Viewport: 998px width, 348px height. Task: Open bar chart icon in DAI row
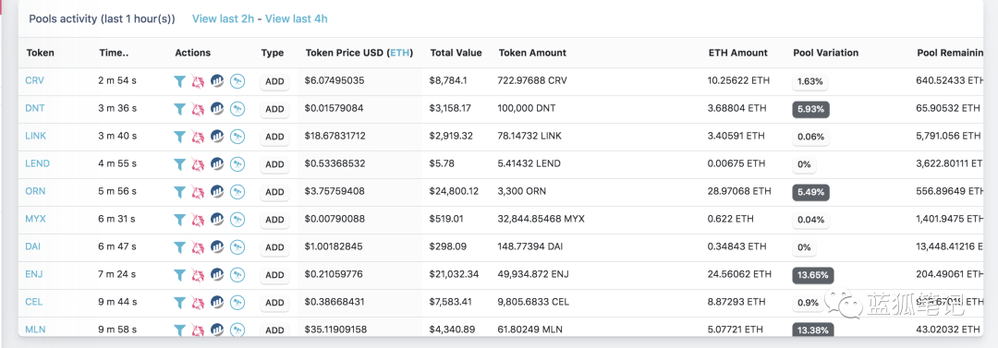[217, 246]
